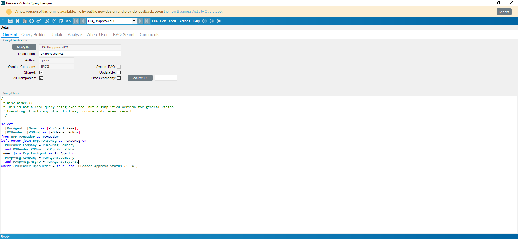Go to the last record
Screen dimensions: 518x239
click(147, 21)
